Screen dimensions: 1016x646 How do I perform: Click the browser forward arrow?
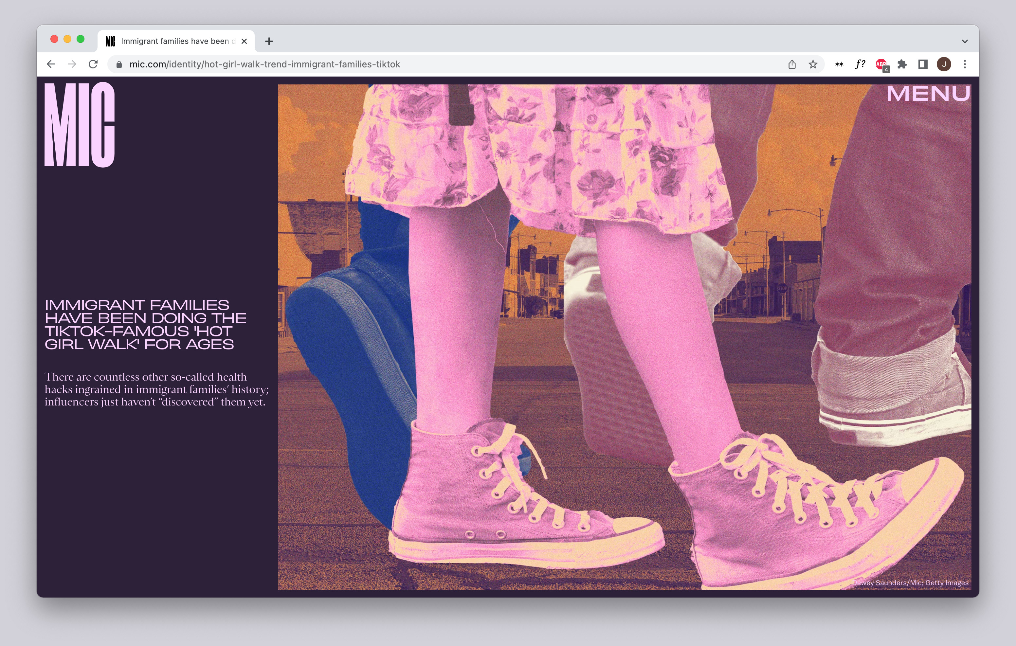click(72, 64)
